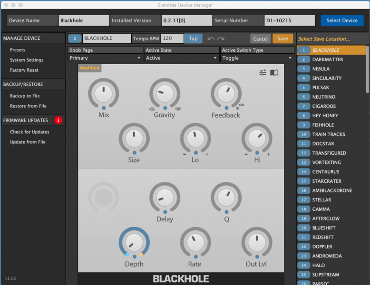Image resolution: width=370 pixels, height=285 pixels.
Task: Select preset 22 DOPPLER
Action: (331, 247)
